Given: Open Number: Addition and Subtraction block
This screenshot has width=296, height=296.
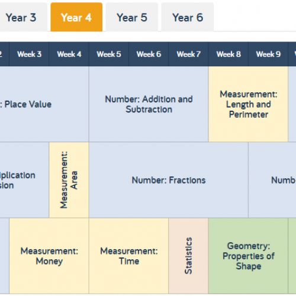Looking at the screenshot, I should (x=149, y=104).
